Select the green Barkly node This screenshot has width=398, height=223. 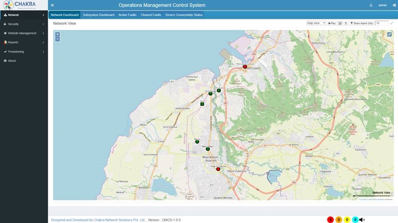tap(197, 142)
